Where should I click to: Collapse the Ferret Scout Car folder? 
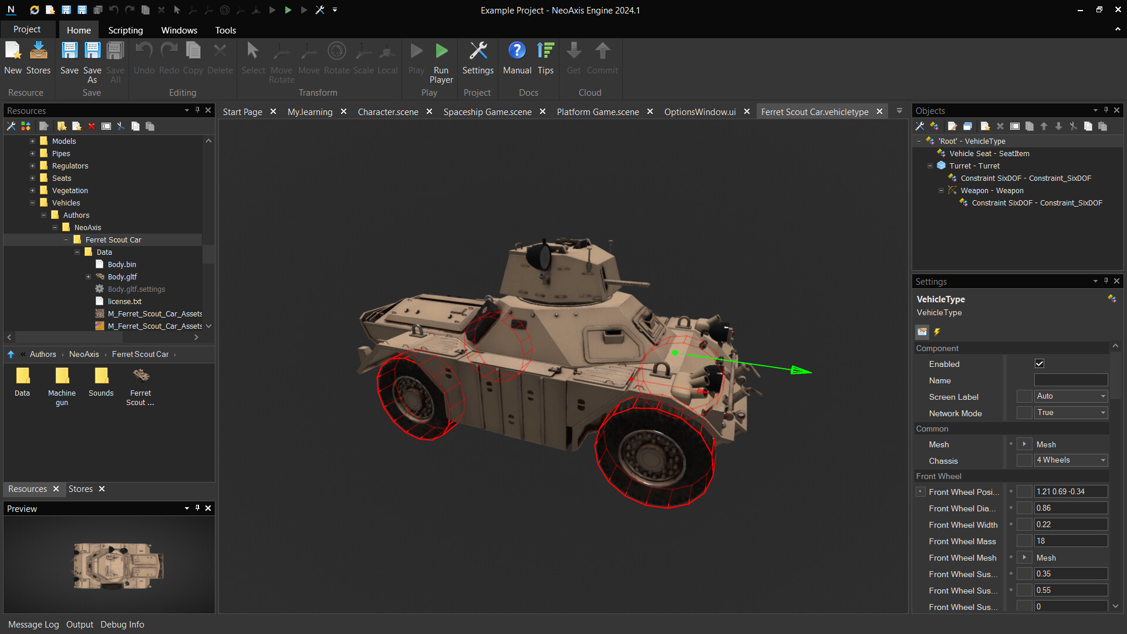coord(66,240)
